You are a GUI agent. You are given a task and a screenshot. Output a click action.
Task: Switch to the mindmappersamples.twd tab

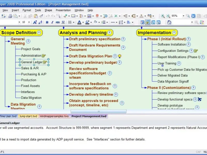click(54, 116)
